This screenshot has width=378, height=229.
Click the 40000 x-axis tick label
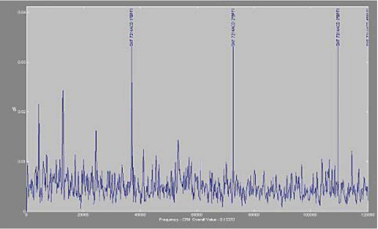tap(140, 214)
